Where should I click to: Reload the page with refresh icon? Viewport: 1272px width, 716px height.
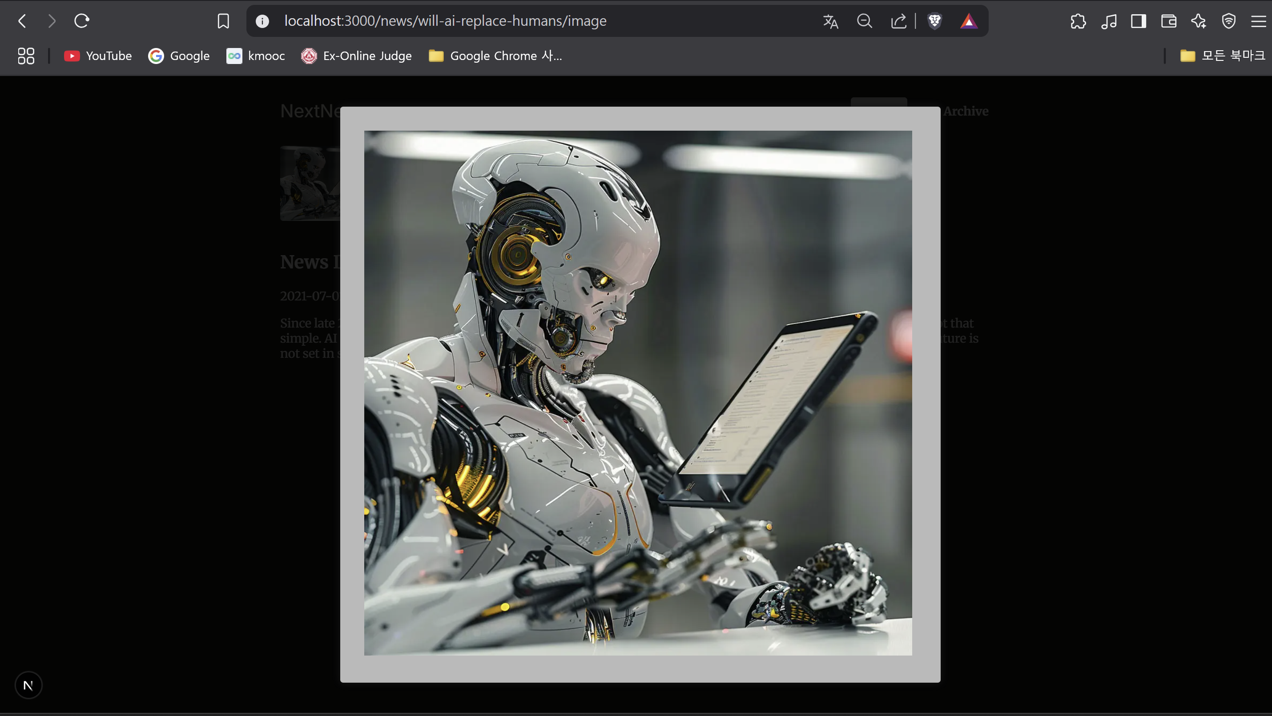[81, 21]
